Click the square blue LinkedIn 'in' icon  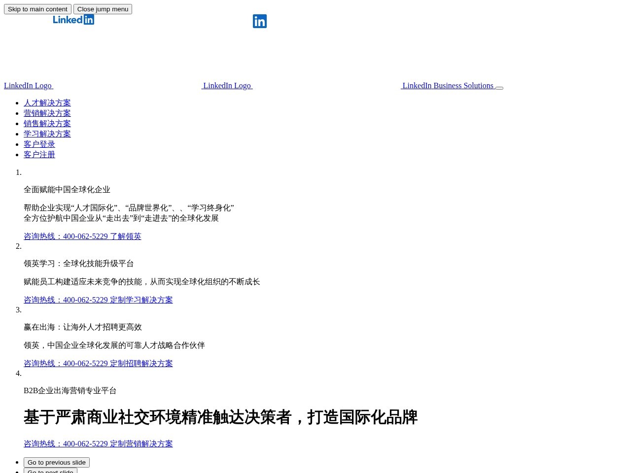pyautogui.click(x=260, y=21)
